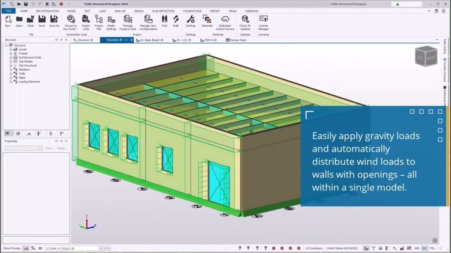The image size is (451, 253).
Task: Toggle the first snap mode icon in status bar
Action: point(366,248)
